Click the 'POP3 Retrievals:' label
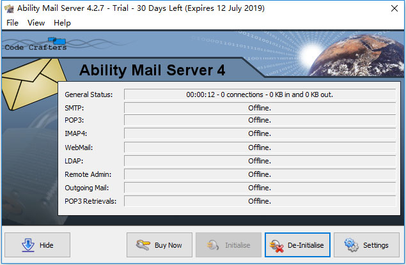406x265 pixels. (x=90, y=201)
